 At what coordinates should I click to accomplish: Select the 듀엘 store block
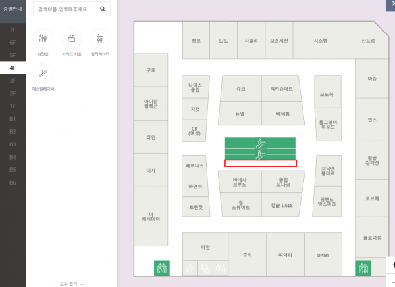point(240,114)
